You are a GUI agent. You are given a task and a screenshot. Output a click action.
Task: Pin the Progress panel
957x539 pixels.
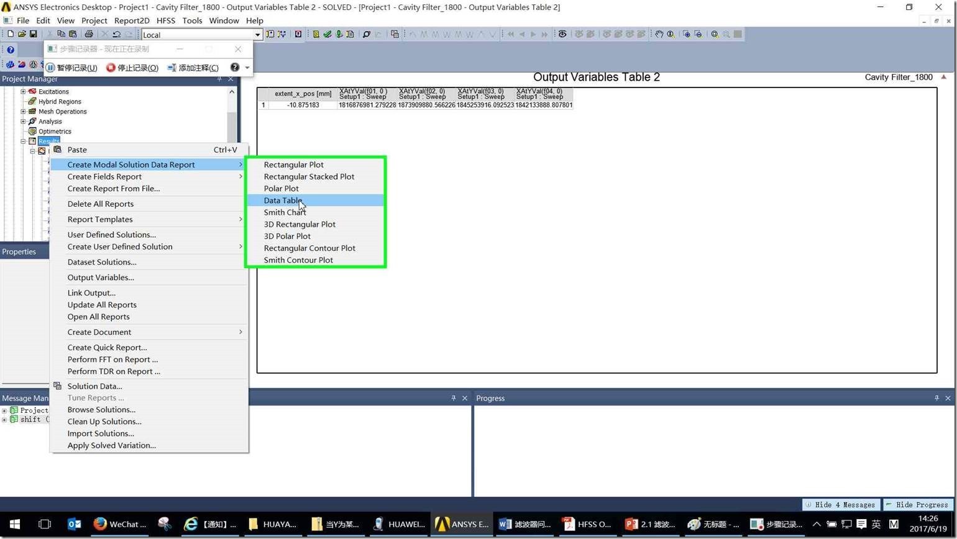[936, 398]
